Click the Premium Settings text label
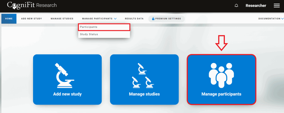 [x=168, y=19]
